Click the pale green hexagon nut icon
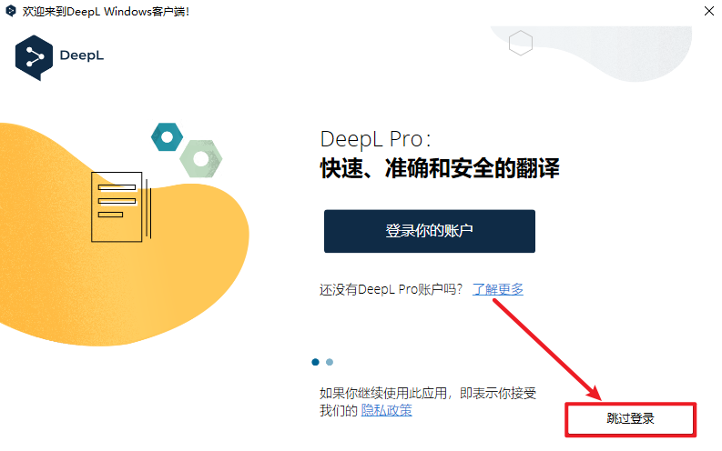Screen dimensions: 722x451 [x=201, y=158]
